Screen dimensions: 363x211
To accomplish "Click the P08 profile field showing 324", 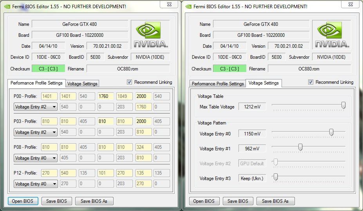I will [143, 147].
